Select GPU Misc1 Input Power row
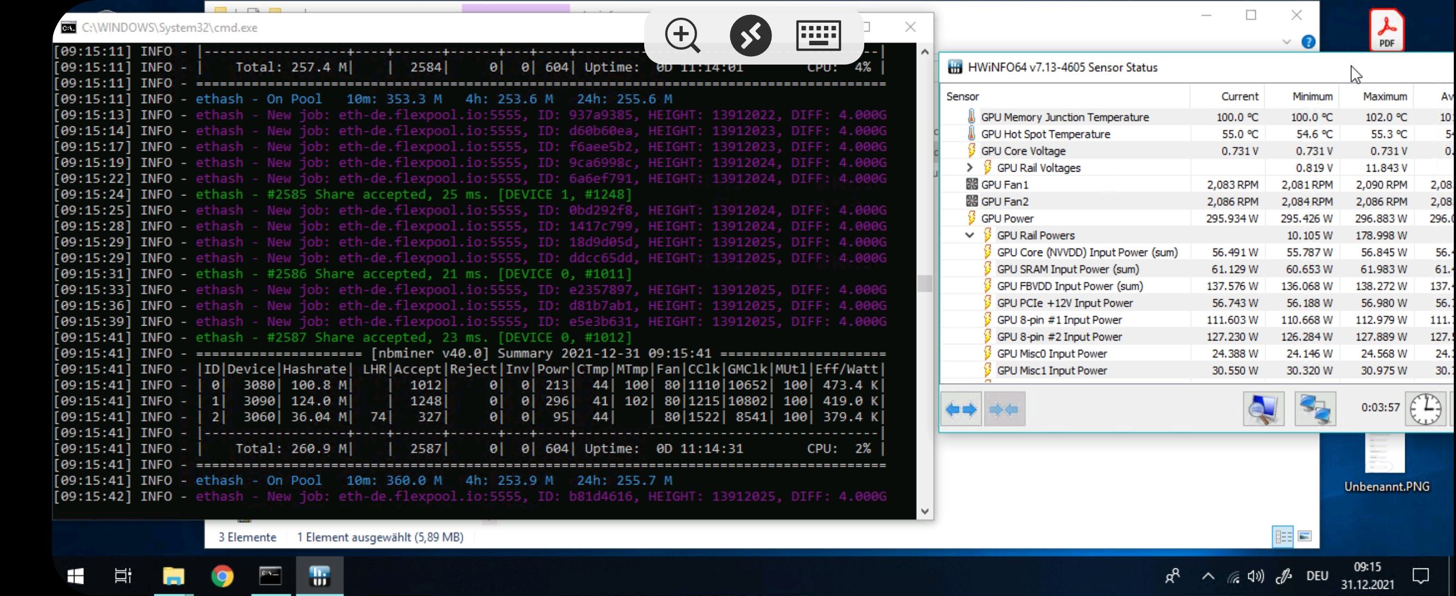Viewport: 1456px width, 596px height. pos(1196,370)
